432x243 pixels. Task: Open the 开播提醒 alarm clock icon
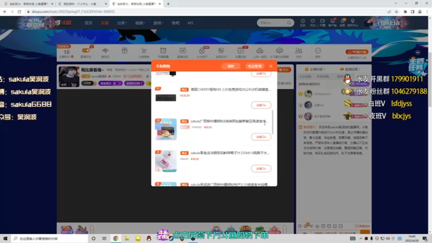click(163, 51)
